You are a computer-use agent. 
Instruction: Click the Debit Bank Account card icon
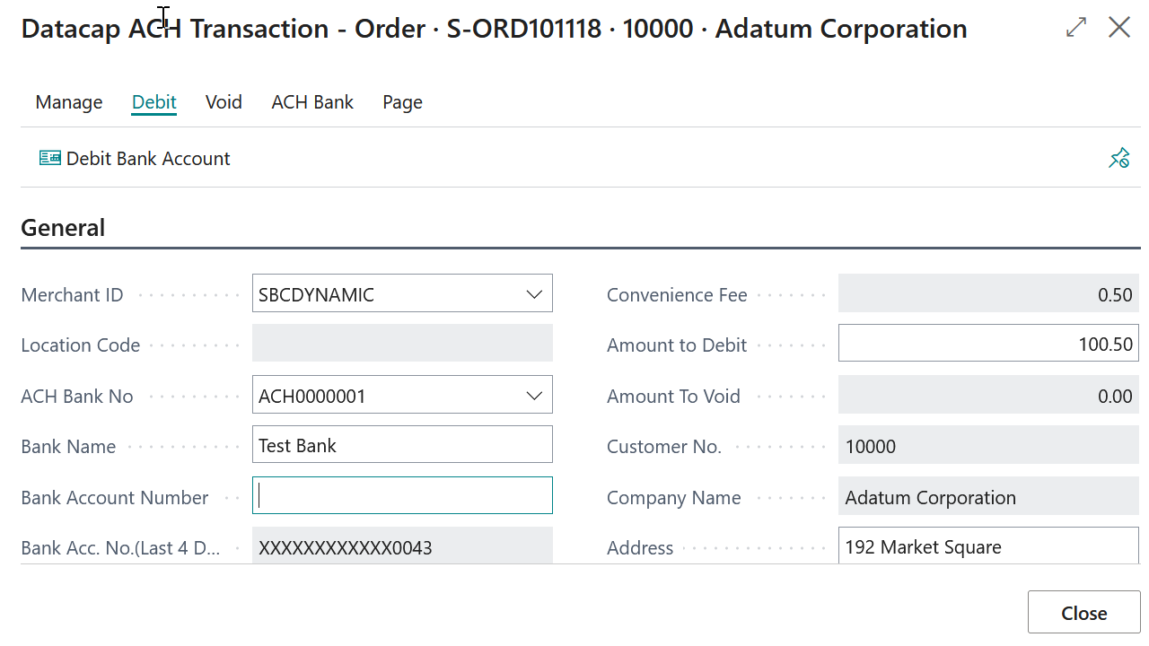(49, 157)
